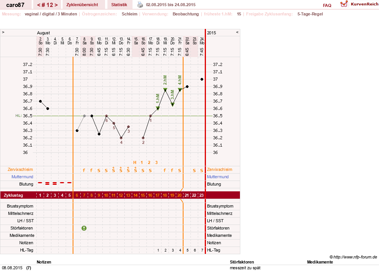
Task: Click the 'LH / SST' row label on left
Action: point(25,221)
